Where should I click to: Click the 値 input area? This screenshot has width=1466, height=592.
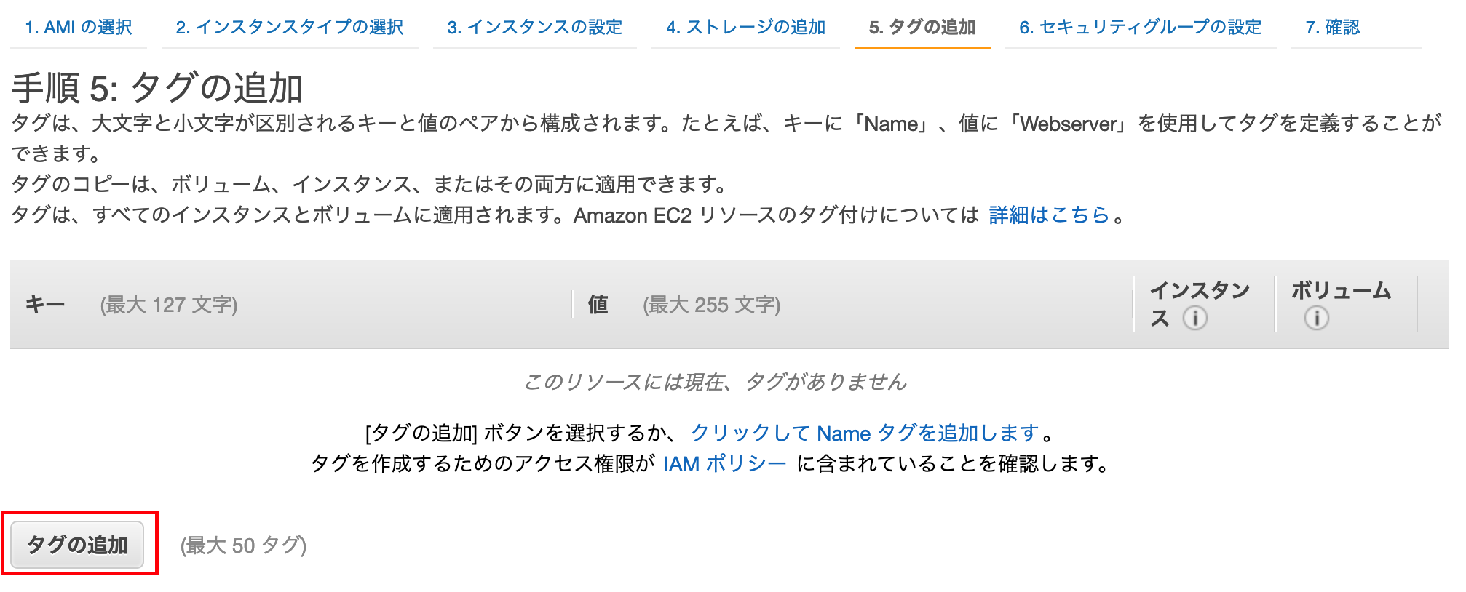tap(801, 305)
